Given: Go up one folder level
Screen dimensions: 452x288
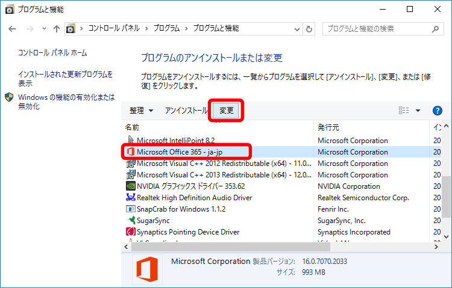Looking at the screenshot, I should pyautogui.click(x=57, y=29).
